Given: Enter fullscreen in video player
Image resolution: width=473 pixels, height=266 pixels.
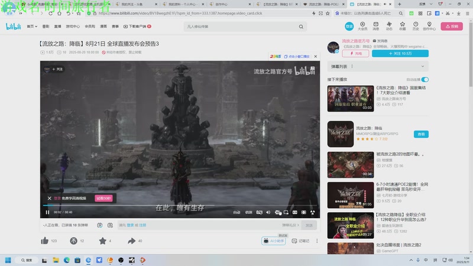Looking at the screenshot, I should point(313,212).
